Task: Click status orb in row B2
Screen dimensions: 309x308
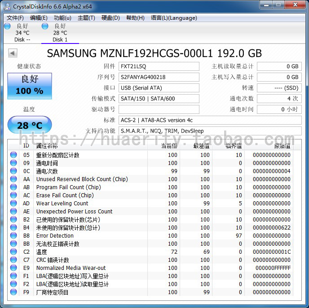Action: tap(13, 219)
